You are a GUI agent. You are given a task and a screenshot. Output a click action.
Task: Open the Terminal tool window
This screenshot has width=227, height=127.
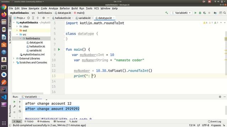pos(60,121)
